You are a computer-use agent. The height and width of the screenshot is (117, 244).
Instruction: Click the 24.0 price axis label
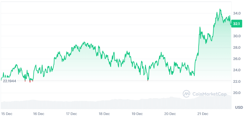(x=237, y=70)
